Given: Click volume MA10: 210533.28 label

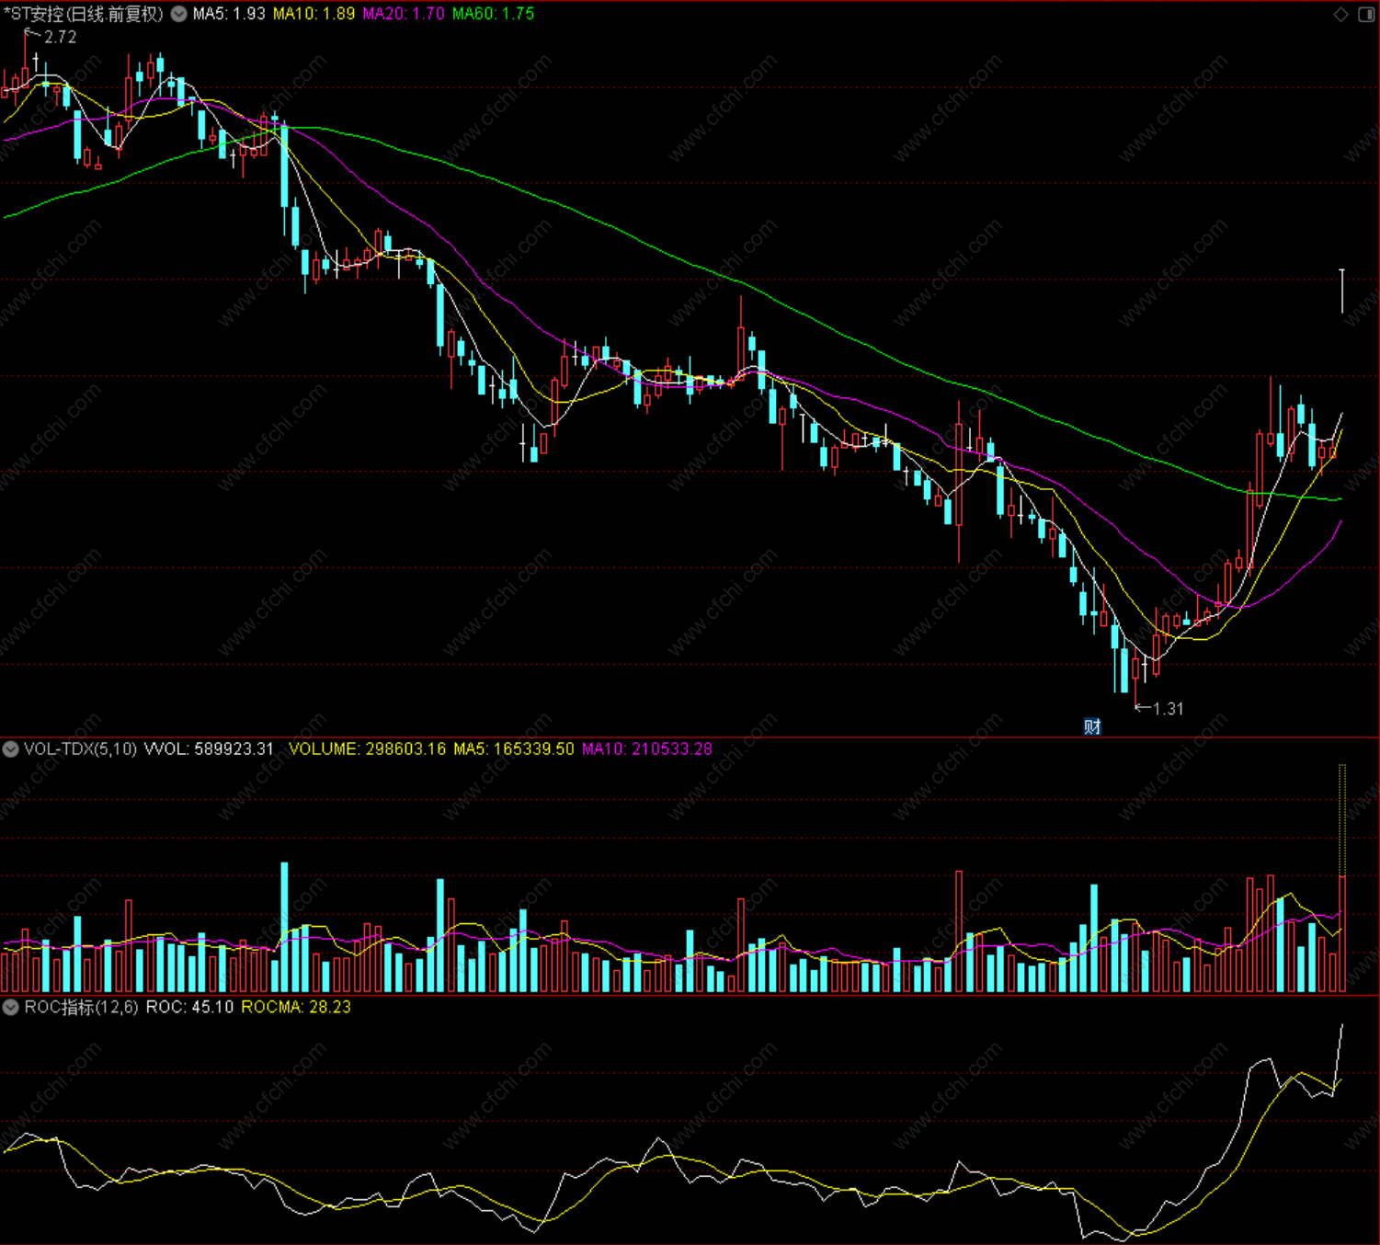Looking at the screenshot, I should (x=647, y=749).
